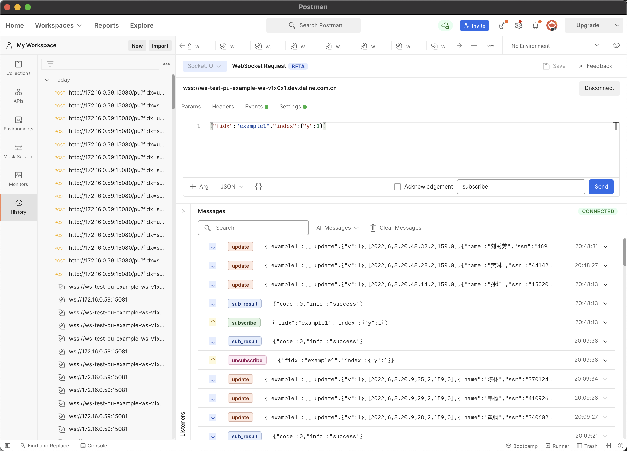The image size is (627, 451).
Task: Click the Clear Messages trash icon
Action: 373,228
